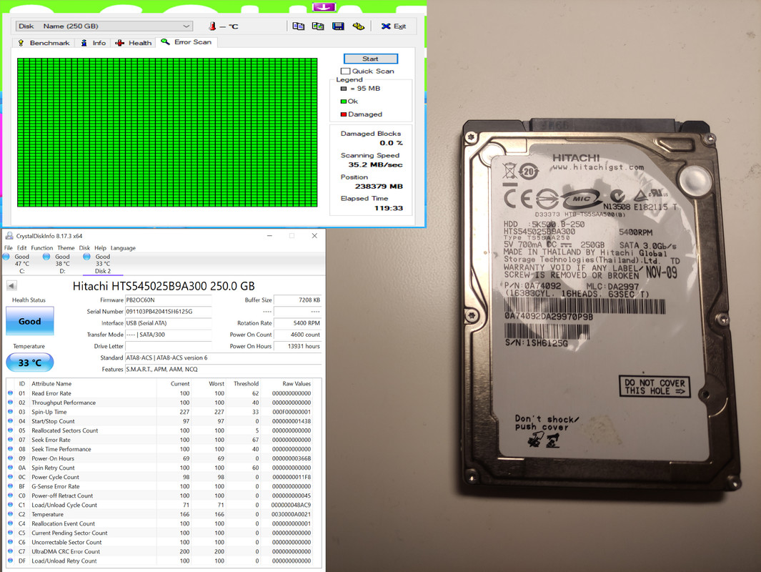Image resolution: width=761 pixels, height=572 pixels.
Task: Click the Load/Unload Cycle Count status icon
Action: coord(11,505)
